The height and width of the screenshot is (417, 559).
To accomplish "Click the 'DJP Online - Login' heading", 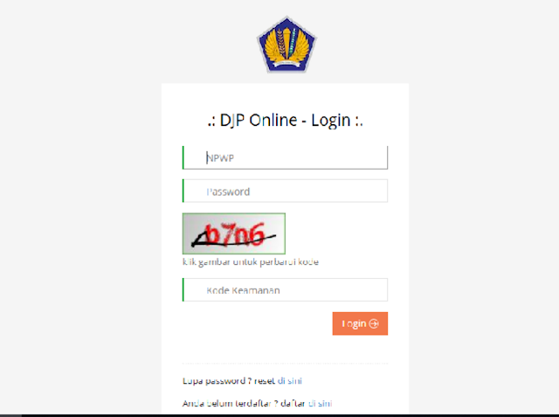I will 286,121.
